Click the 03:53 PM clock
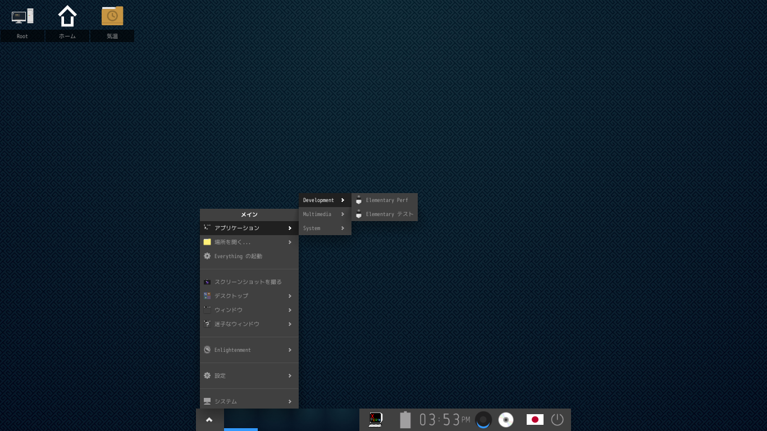Image resolution: width=767 pixels, height=431 pixels. pos(444,420)
